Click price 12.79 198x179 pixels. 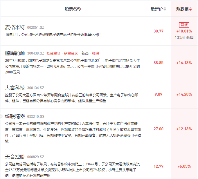[x=158, y=166]
